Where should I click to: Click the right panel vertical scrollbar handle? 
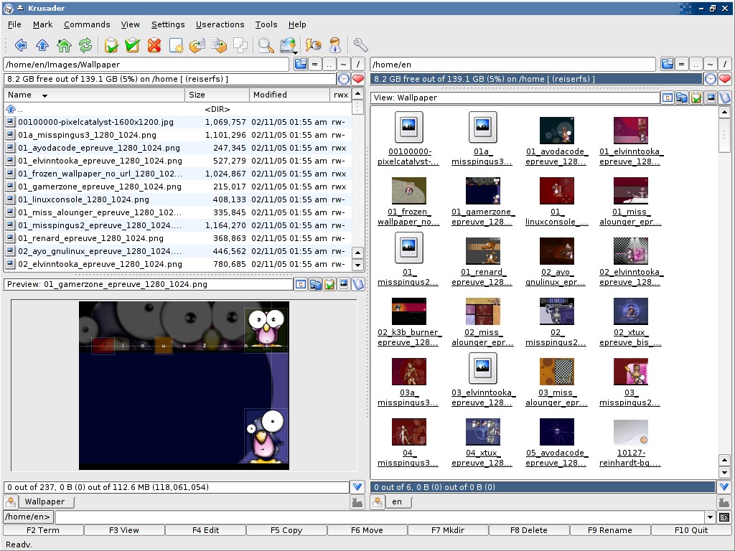pos(724,136)
